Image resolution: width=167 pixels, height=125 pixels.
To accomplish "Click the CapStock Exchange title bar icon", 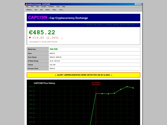I will (x=26, y=4).
